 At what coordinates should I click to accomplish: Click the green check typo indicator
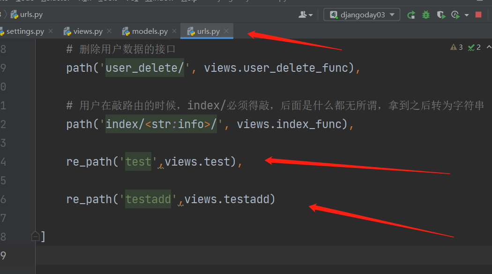(x=474, y=47)
